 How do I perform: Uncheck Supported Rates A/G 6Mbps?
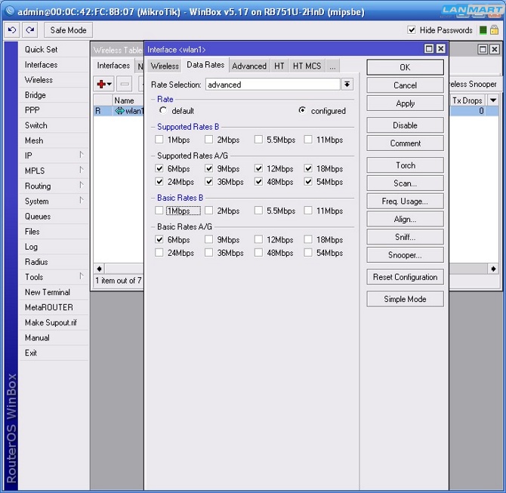[159, 168]
